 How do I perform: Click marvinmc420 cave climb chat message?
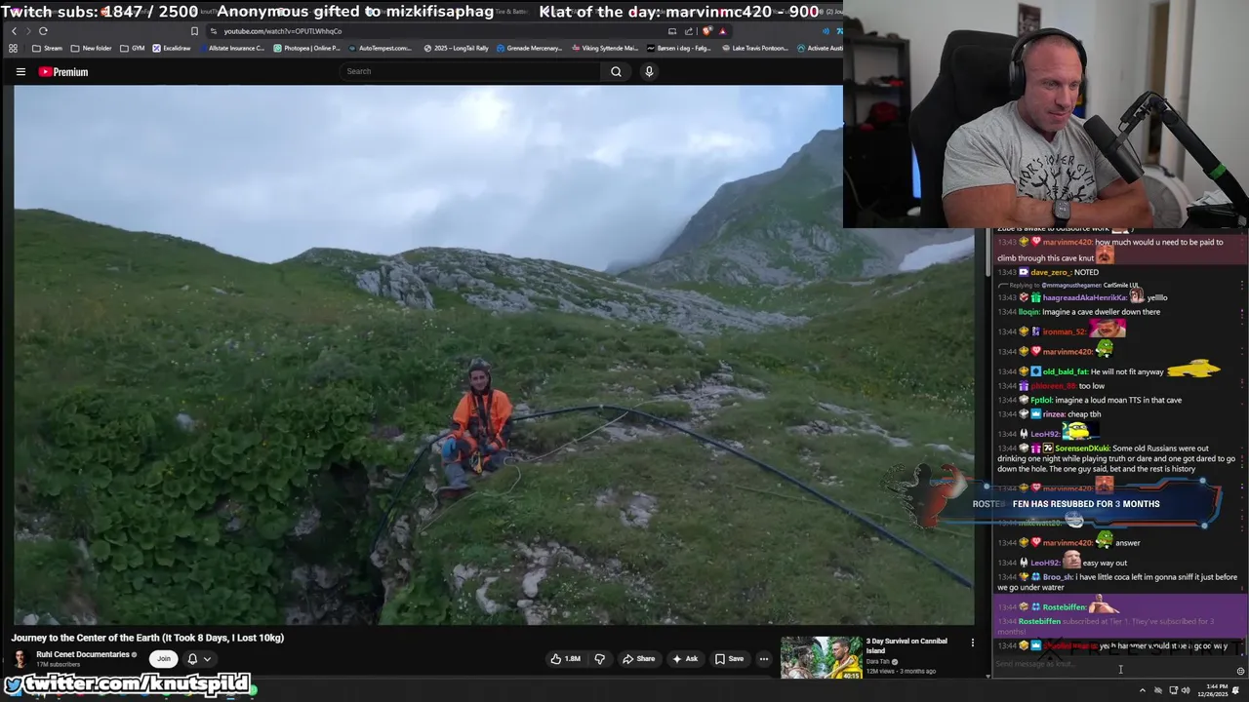click(x=1120, y=250)
